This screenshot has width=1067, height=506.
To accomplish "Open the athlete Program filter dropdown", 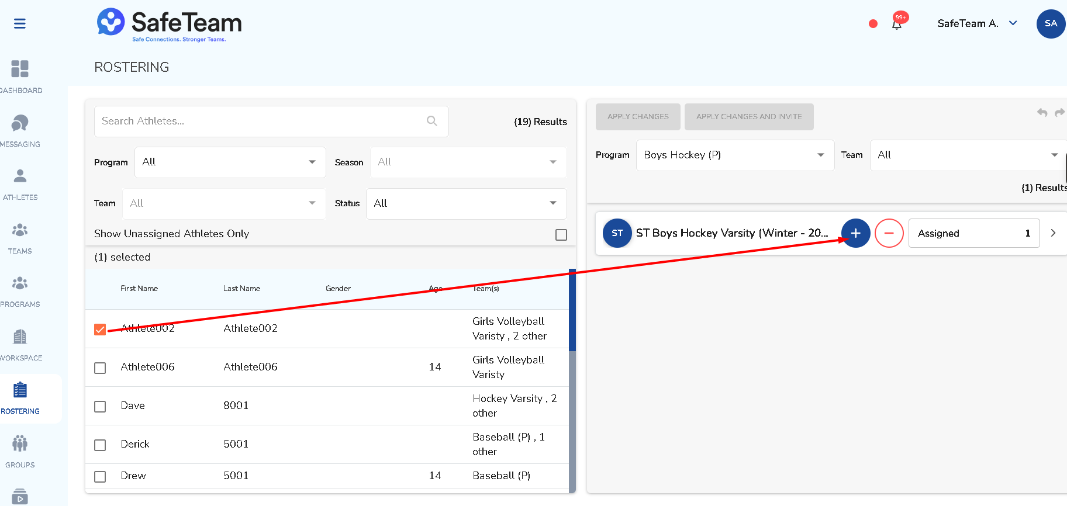I will 230,162.
